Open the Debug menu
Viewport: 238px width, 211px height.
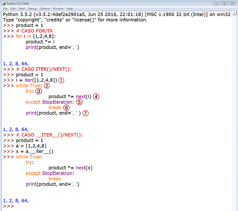[32, 9]
